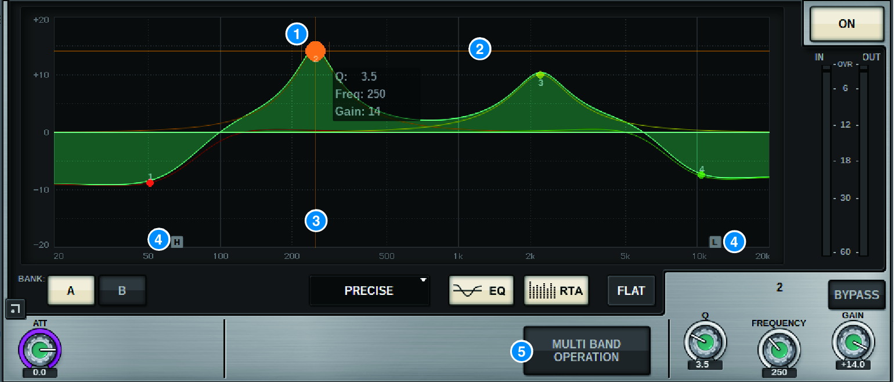
Task: Select BANK A tab
Action: click(71, 290)
